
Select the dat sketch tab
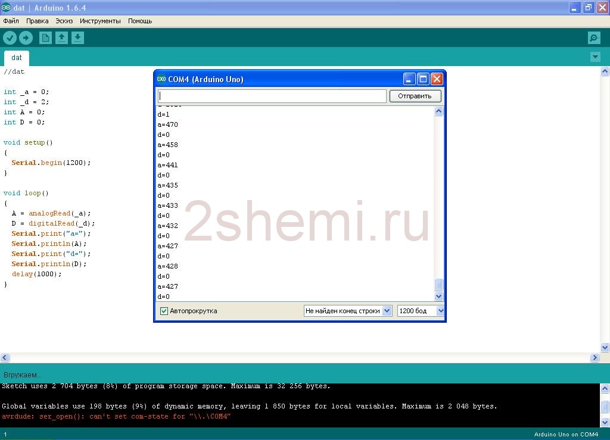[x=16, y=58]
